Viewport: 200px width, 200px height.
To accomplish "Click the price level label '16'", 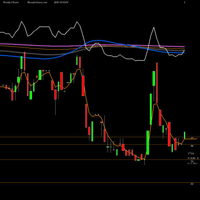I will tap(192, 146).
